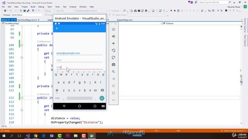Take emulator screenshot with camera icon
The image size is (248, 139).
tap(114, 64)
